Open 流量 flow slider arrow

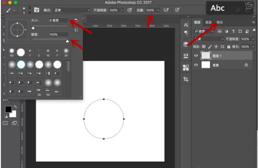tap(158, 10)
